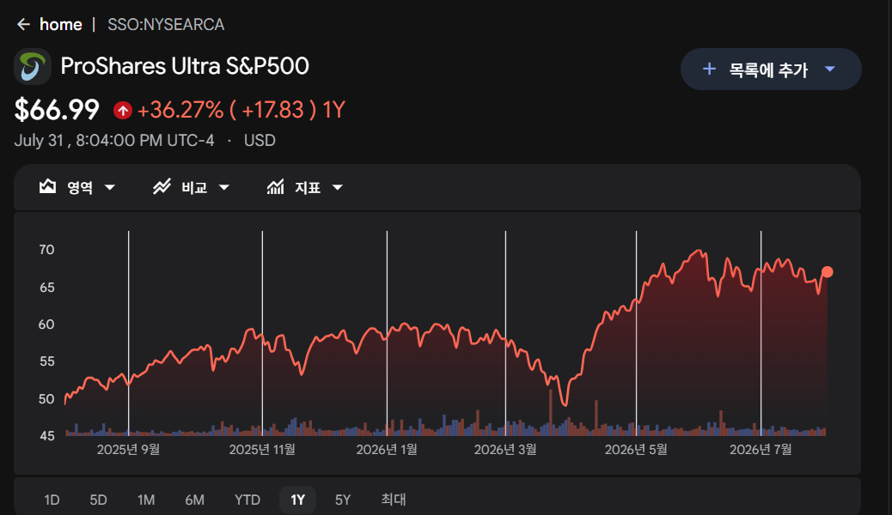This screenshot has width=892, height=515.
Task: Click the 지표 indicators icon
Action: coord(275,186)
